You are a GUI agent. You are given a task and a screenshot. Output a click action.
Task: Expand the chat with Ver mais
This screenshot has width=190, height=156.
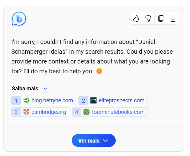(x=94, y=140)
